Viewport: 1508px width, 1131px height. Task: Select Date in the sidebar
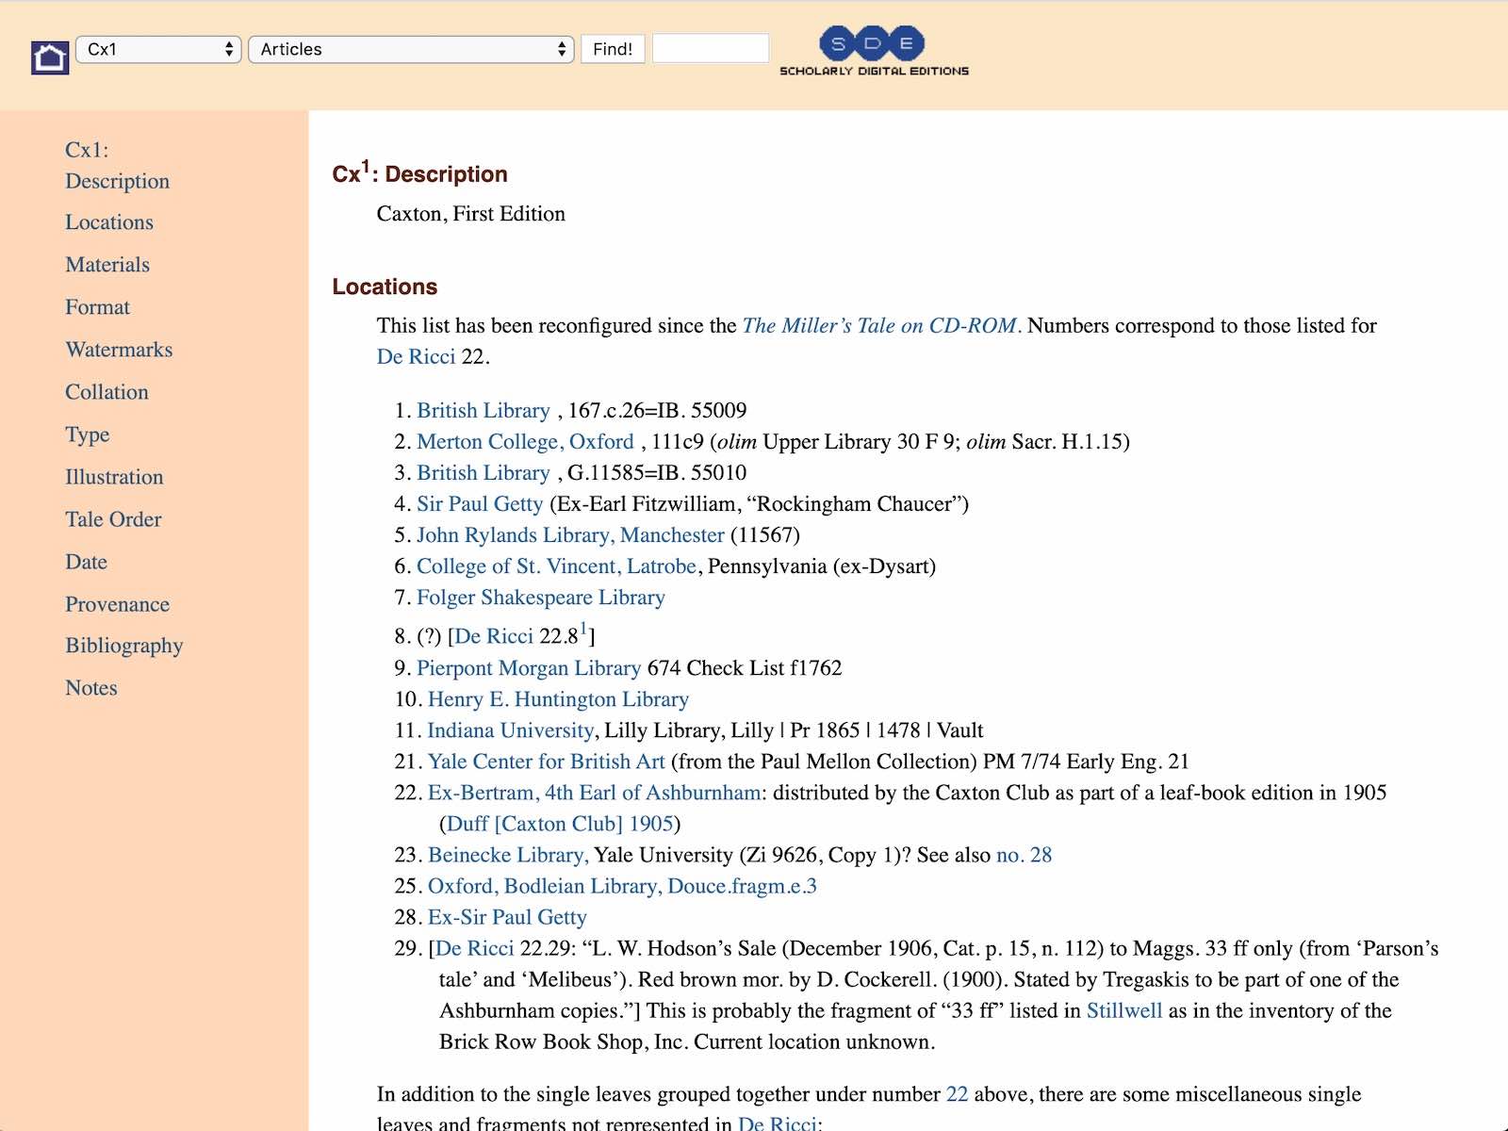[x=86, y=562]
